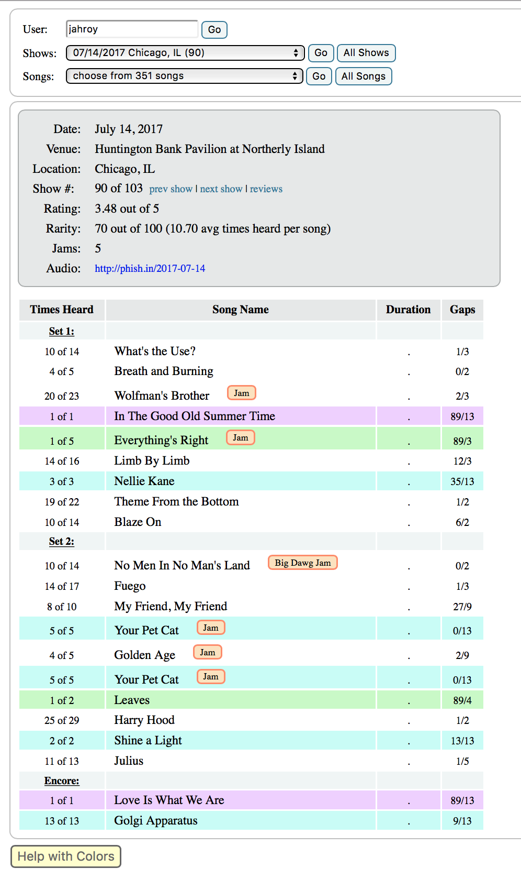The height and width of the screenshot is (879, 521).
Task: Click the Gaps column header
Action: 462,310
